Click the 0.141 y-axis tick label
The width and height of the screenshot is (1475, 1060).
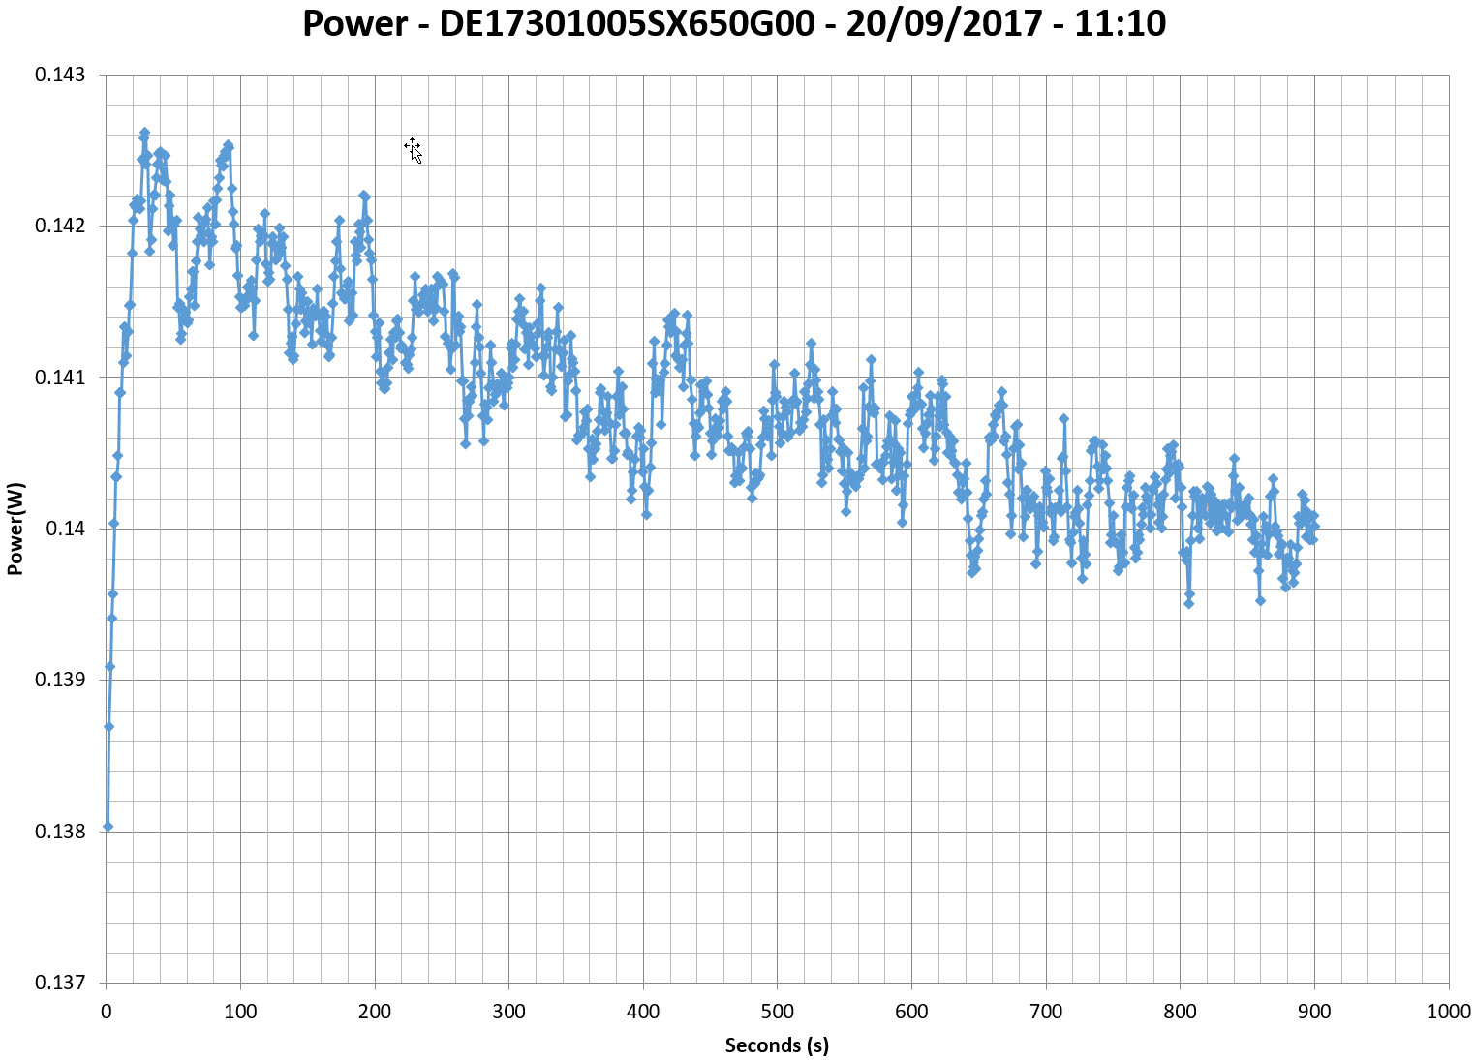pyautogui.click(x=60, y=378)
